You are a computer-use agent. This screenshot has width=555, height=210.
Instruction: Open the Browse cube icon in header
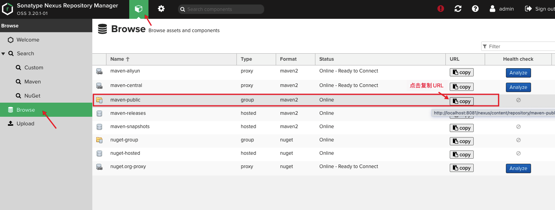[139, 9]
